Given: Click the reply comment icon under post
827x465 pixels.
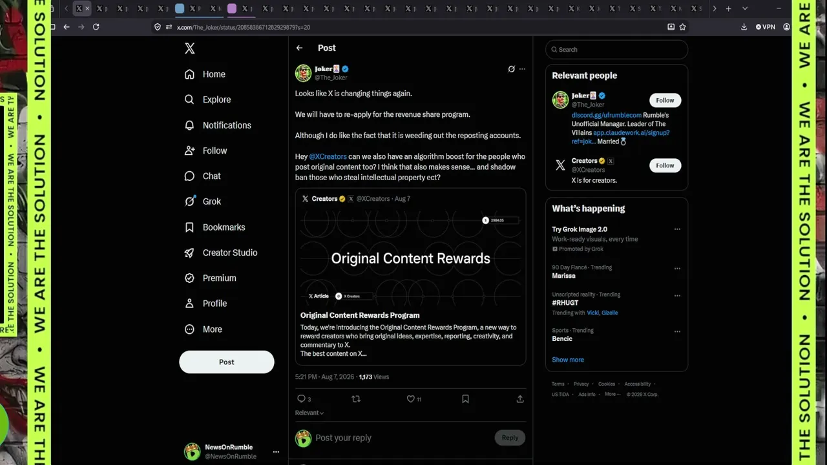Looking at the screenshot, I should click(x=301, y=399).
